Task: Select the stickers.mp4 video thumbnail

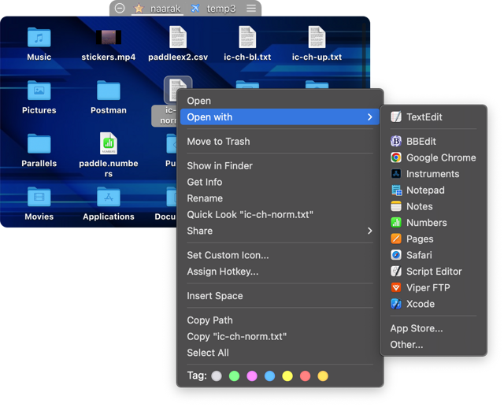Action: 109,37
